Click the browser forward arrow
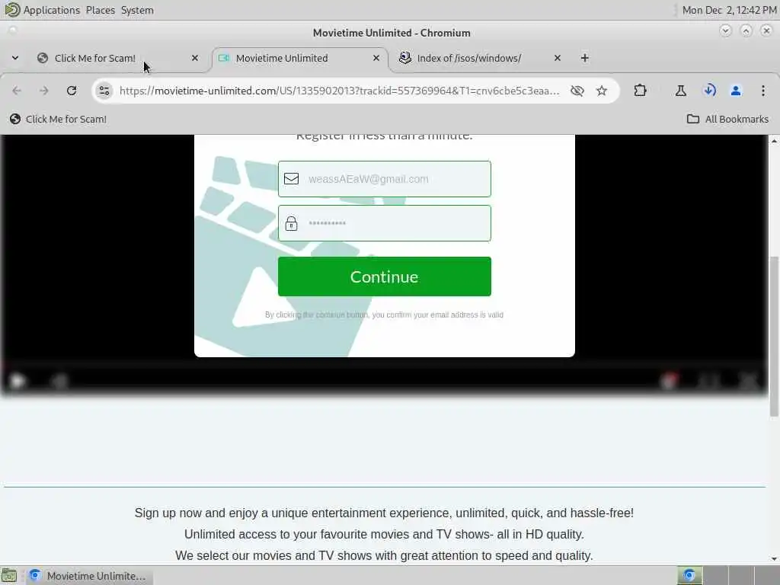 pyautogui.click(x=43, y=91)
